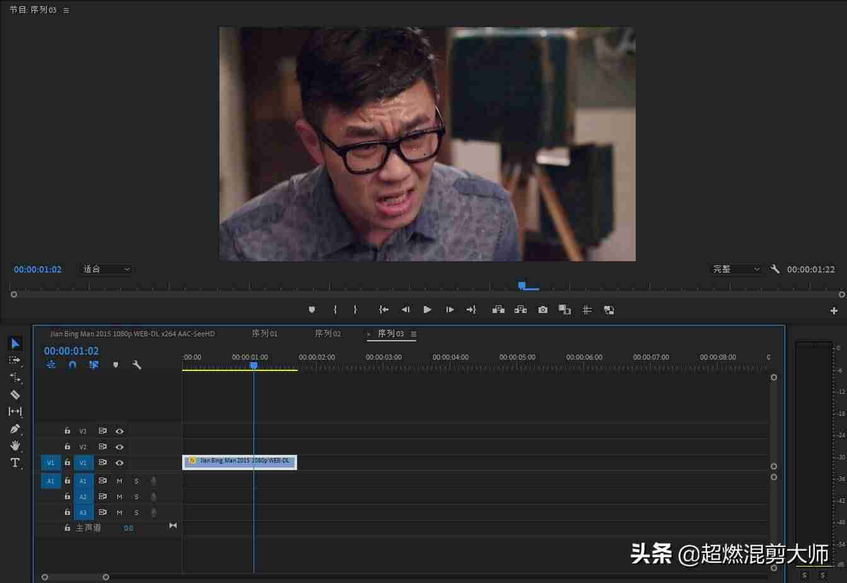Select the Selection arrow tool
The width and height of the screenshot is (847, 583).
(x=15, y=343)
